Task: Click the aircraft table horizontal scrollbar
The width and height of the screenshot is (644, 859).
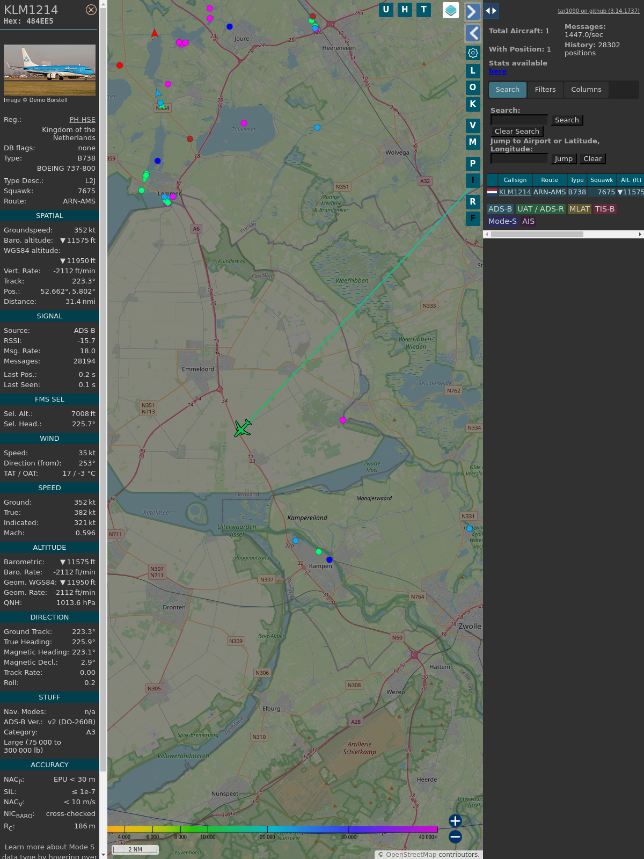Action: 537,235
